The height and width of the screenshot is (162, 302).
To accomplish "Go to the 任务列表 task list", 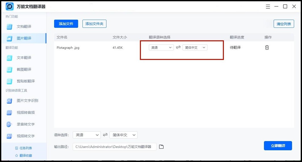I will tap(23, 148).
